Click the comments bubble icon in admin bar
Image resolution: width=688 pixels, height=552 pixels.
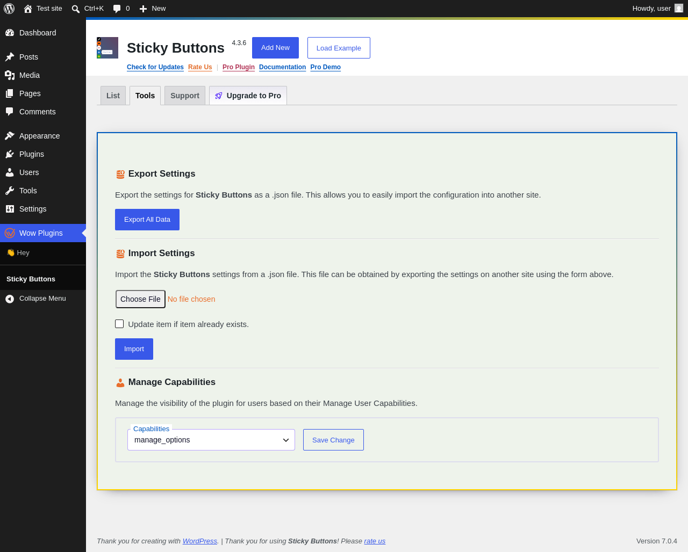117,9
